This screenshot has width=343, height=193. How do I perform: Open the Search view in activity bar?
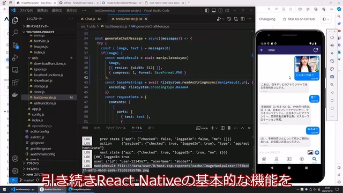click(15, 32)
